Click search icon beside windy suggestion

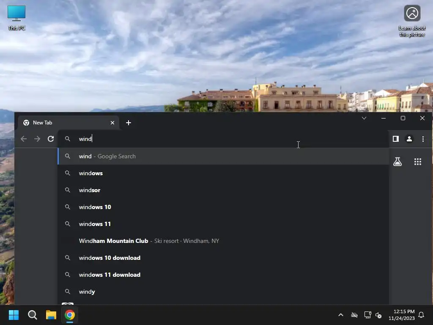67,292
